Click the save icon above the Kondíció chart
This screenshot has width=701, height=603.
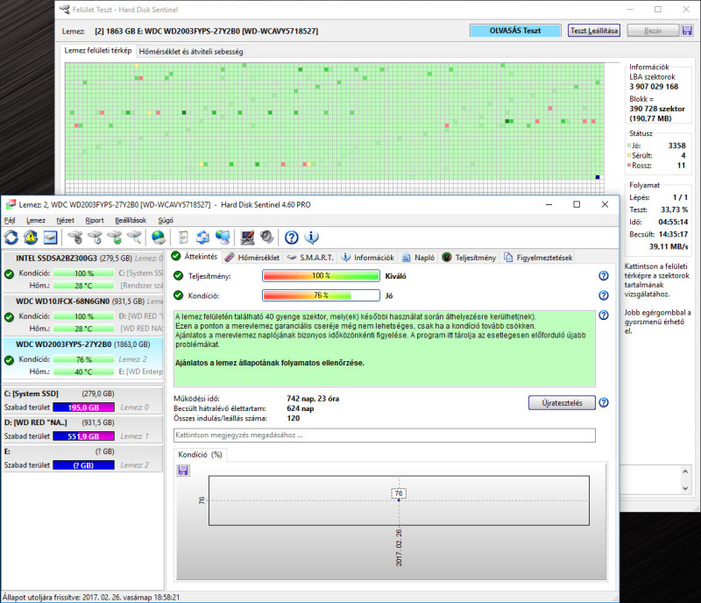click(183, 470)
